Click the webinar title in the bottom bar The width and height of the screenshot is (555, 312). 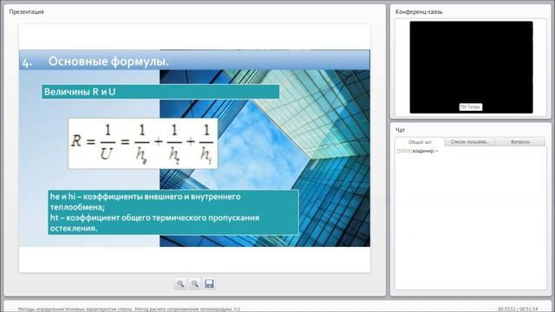coord(129,309)
